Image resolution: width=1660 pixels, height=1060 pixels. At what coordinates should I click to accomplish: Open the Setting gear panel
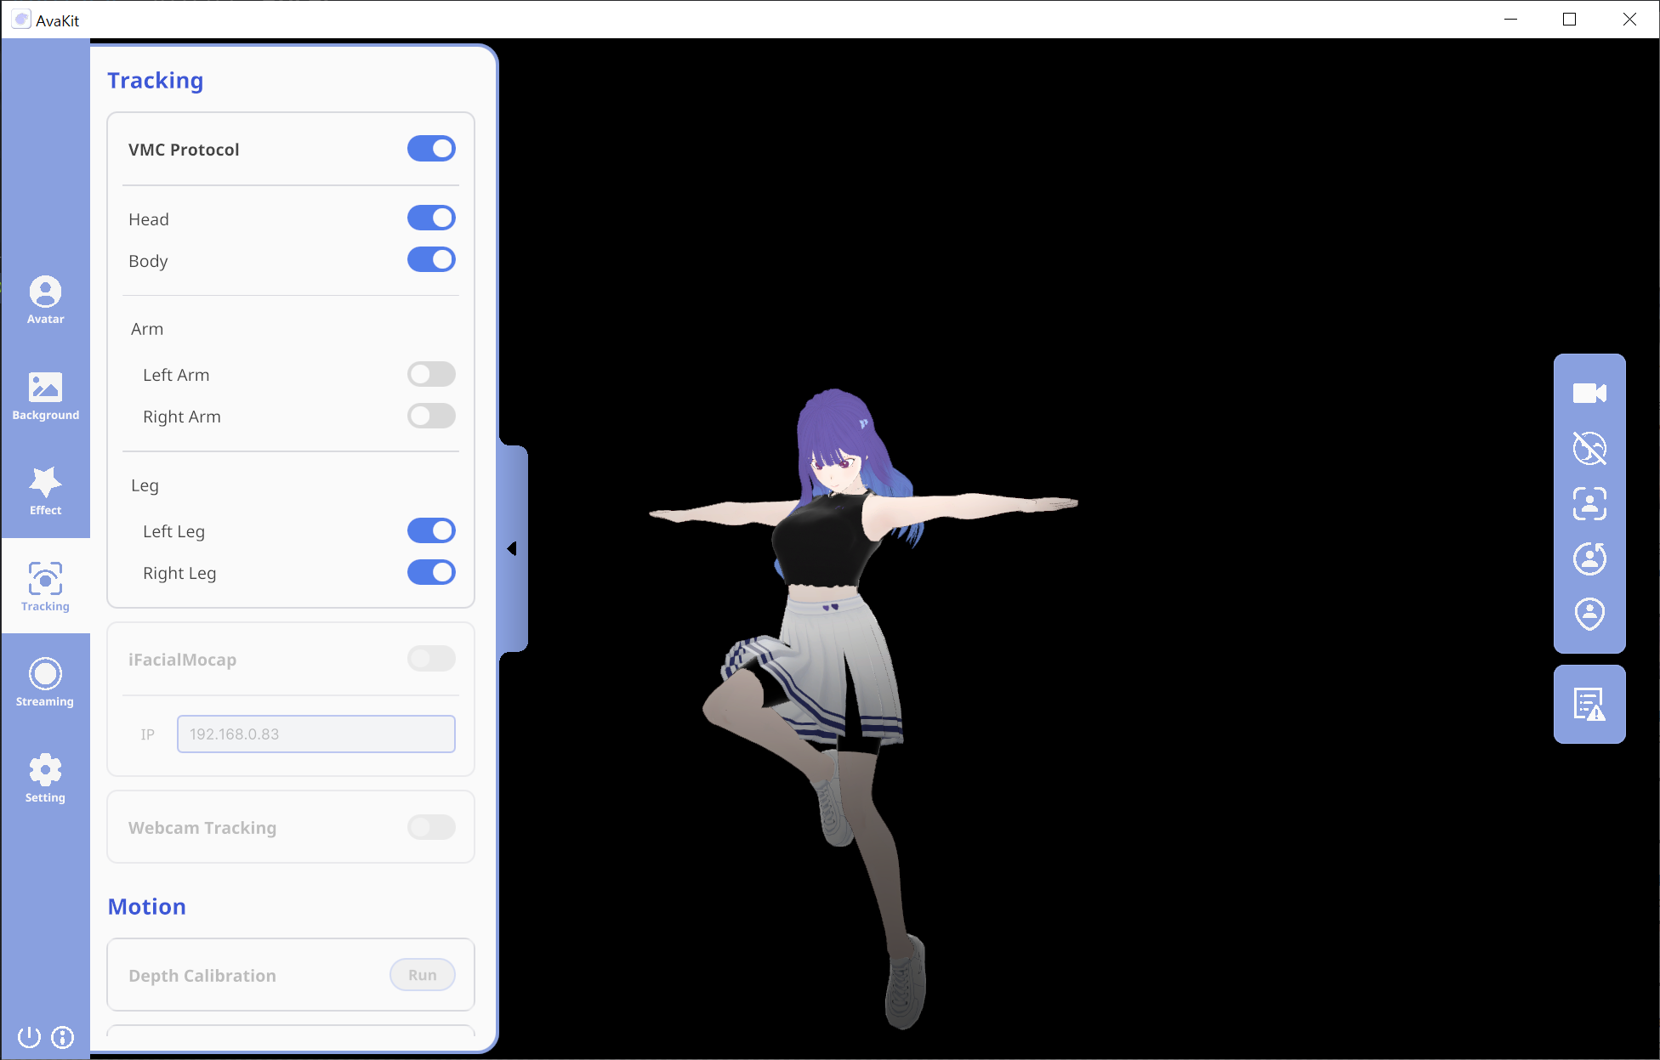click(45, 778)
